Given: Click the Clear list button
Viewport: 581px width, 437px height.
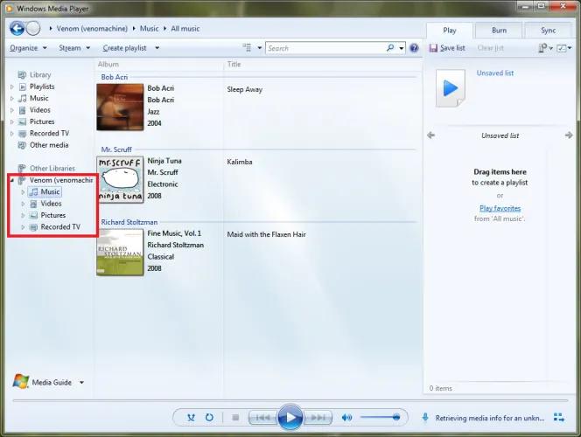Looking at the screenshot, I should point(490,48).
